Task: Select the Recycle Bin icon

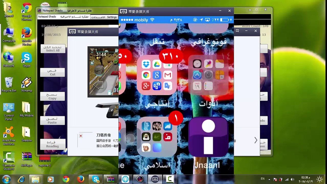Action: tap(9, 85)
